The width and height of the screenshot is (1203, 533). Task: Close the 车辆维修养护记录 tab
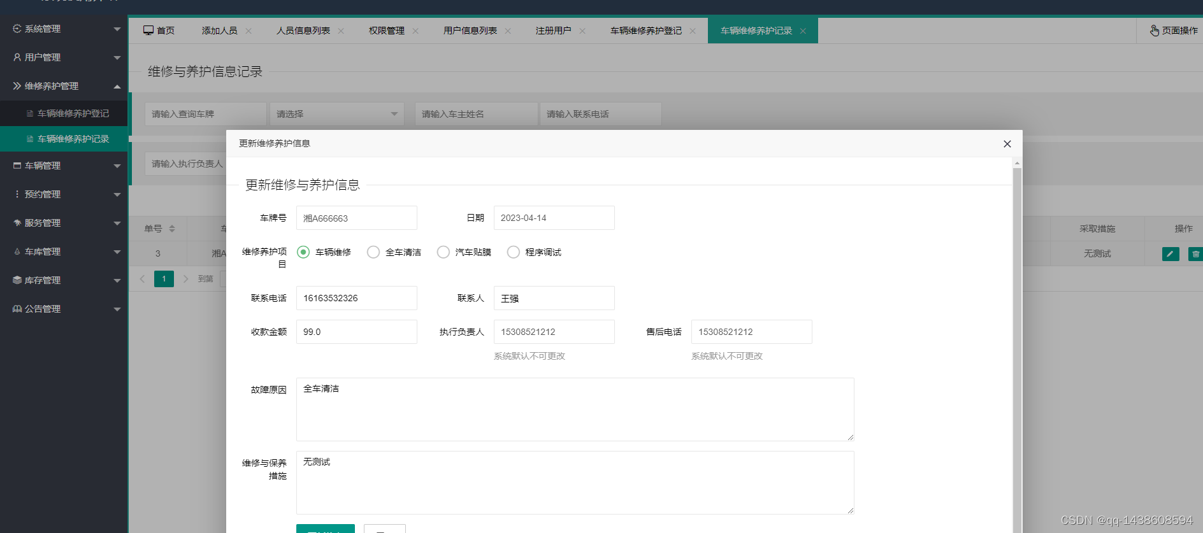click(803, 31)
